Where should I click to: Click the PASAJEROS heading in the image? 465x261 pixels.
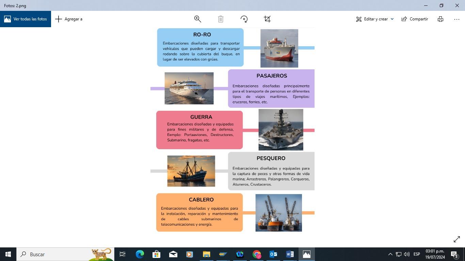click(272, 76)
